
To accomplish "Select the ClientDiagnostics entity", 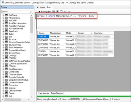I will 15,69.
